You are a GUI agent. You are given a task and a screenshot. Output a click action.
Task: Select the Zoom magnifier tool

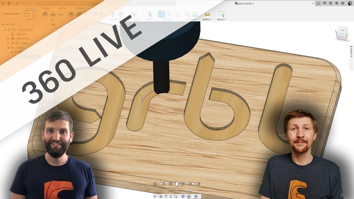tap(171, 196)
